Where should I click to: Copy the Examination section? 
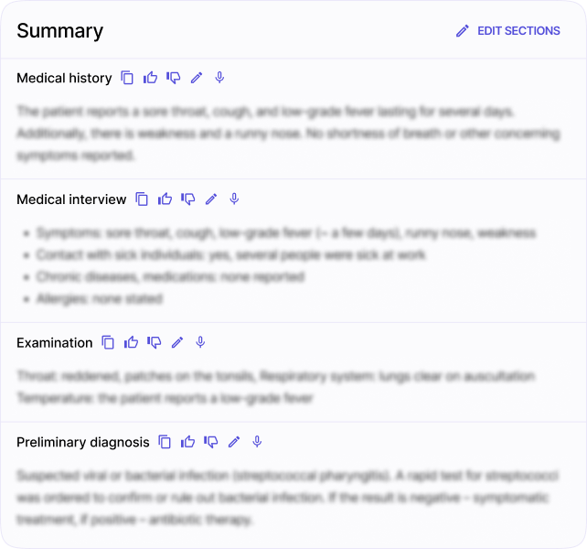[109, 342]
